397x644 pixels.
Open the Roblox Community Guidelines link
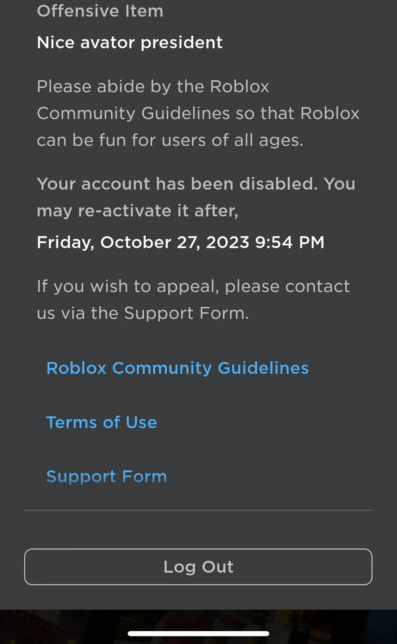(x=177, y=368)
